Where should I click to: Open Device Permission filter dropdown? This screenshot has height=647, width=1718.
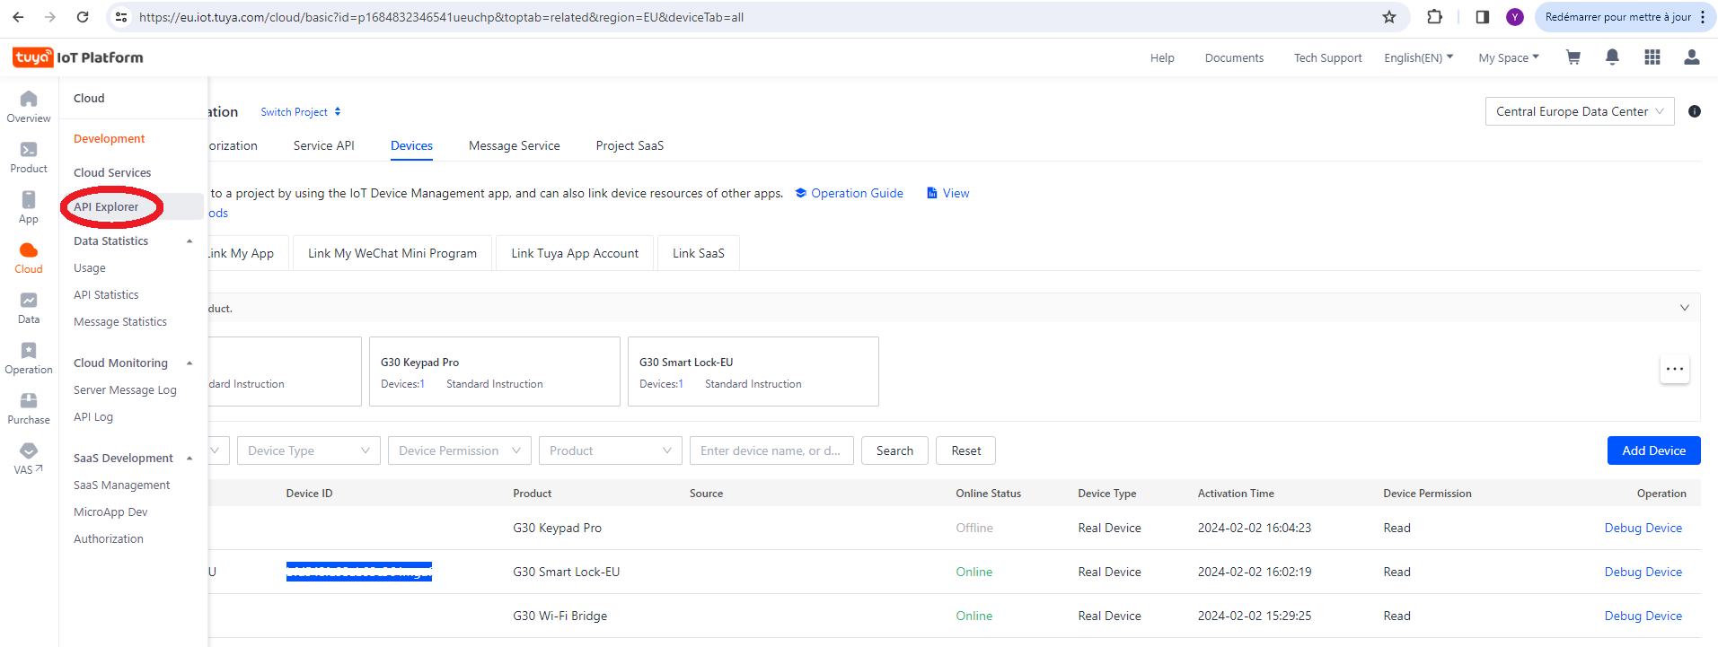pos(460,450)
